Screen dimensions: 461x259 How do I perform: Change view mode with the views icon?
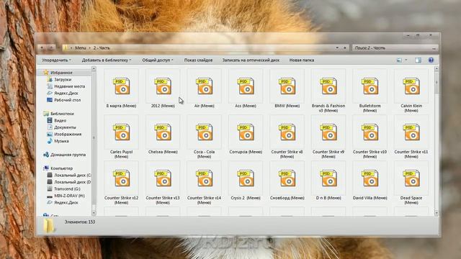point(399,60)
